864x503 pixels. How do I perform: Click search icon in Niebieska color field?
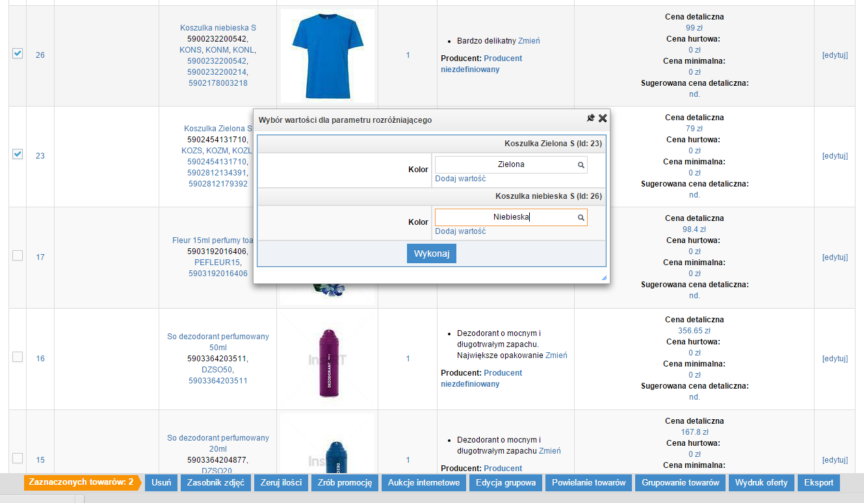click(x=581, y=218)
